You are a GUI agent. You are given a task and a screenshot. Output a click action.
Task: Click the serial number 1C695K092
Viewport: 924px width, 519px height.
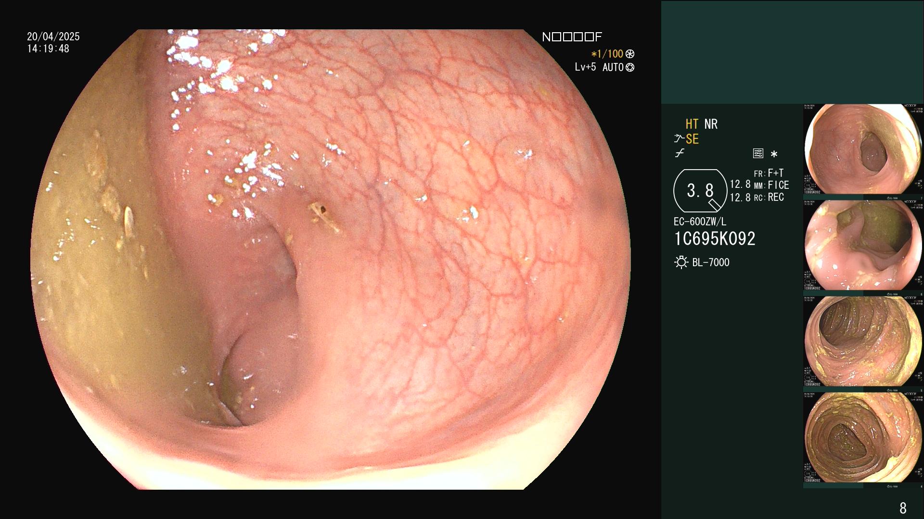[x=715, y=238]
